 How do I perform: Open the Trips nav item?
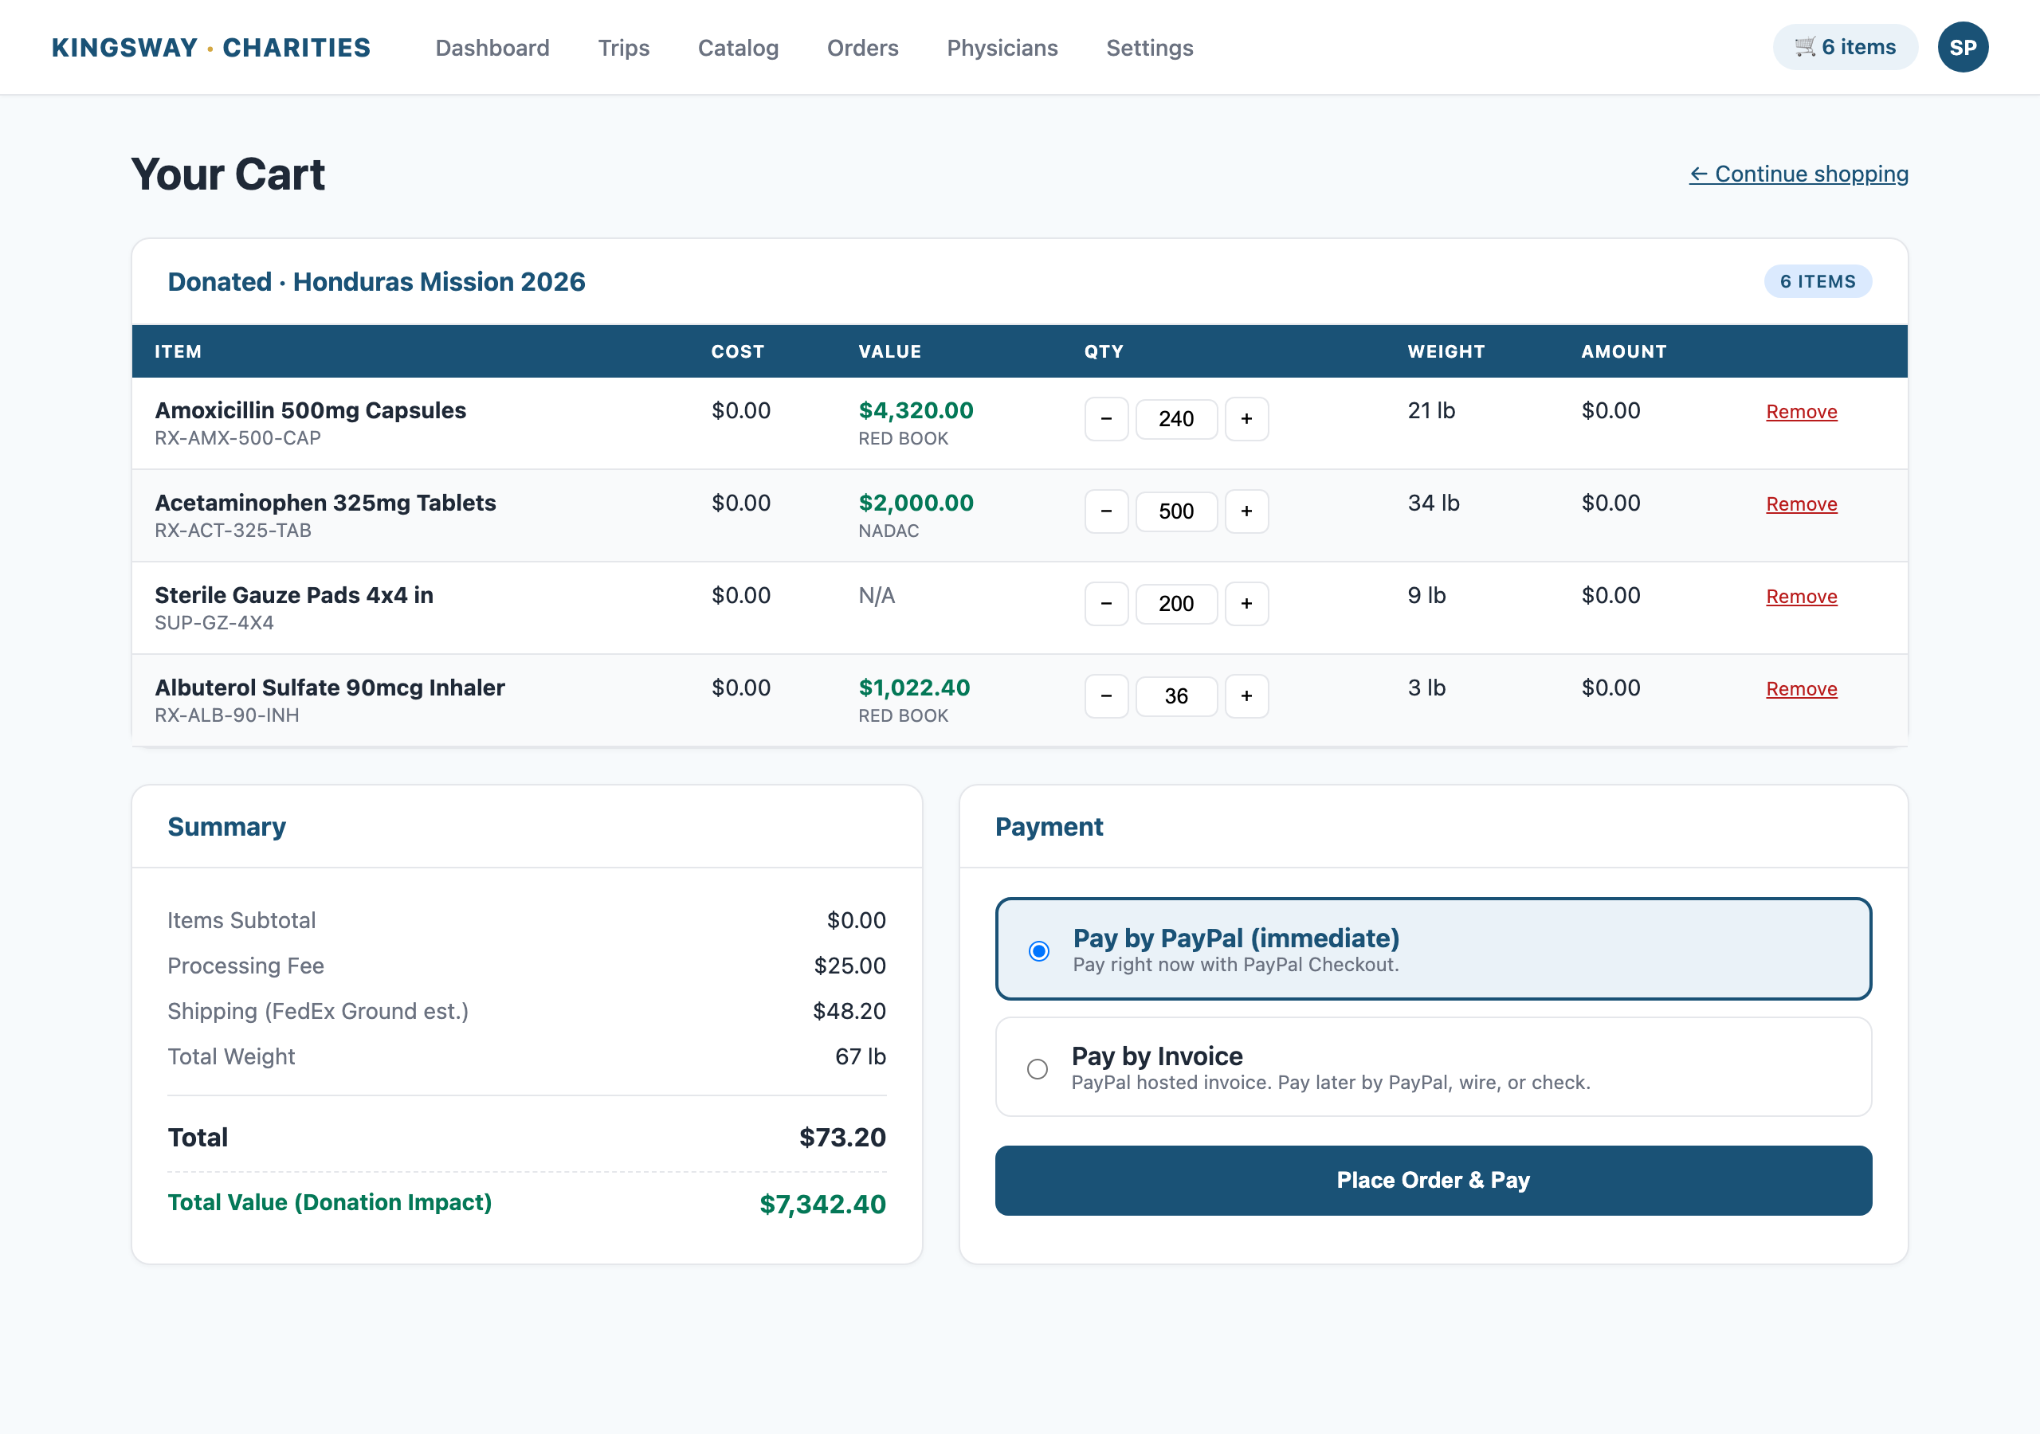click(624, 48)
